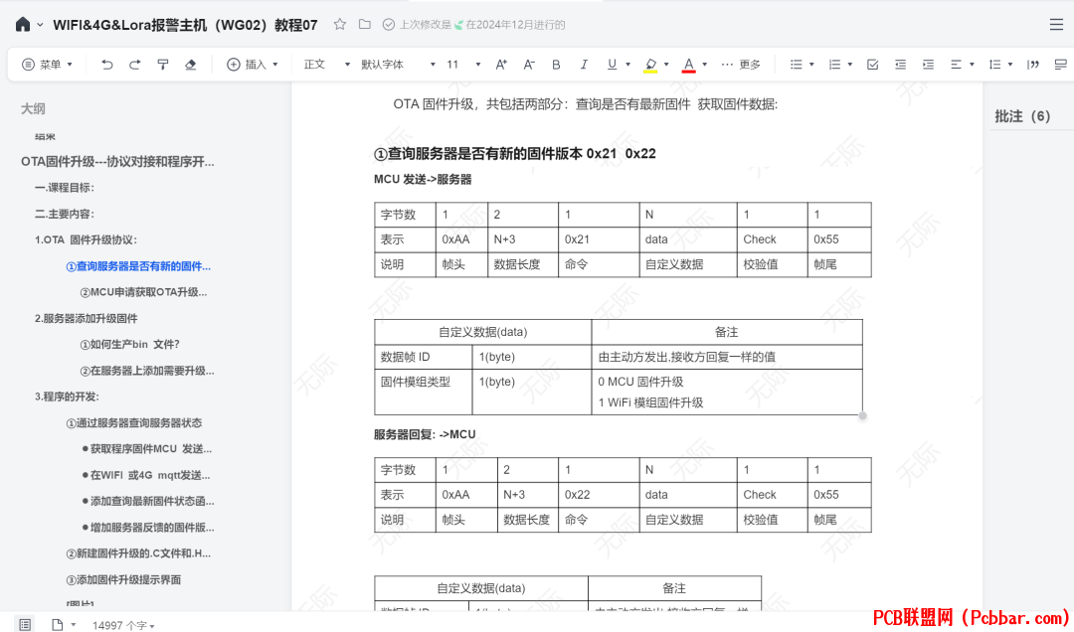Open the move-to-folder icon
1074x632 pixels.
coord(364,25)
